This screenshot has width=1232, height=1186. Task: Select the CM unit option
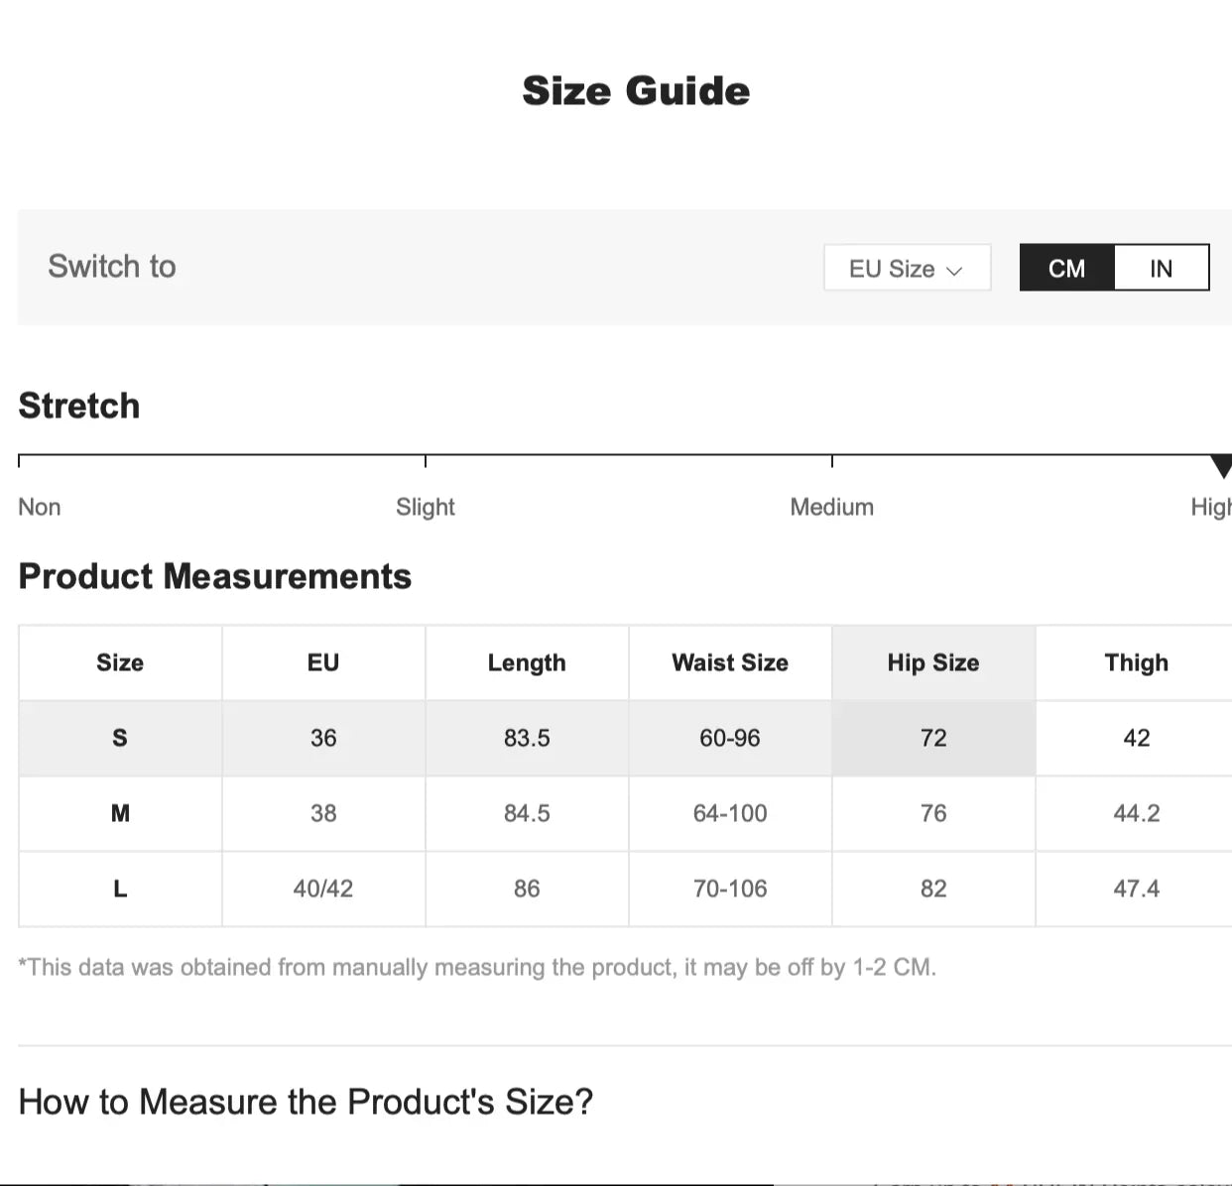(x=1067, y=269)
